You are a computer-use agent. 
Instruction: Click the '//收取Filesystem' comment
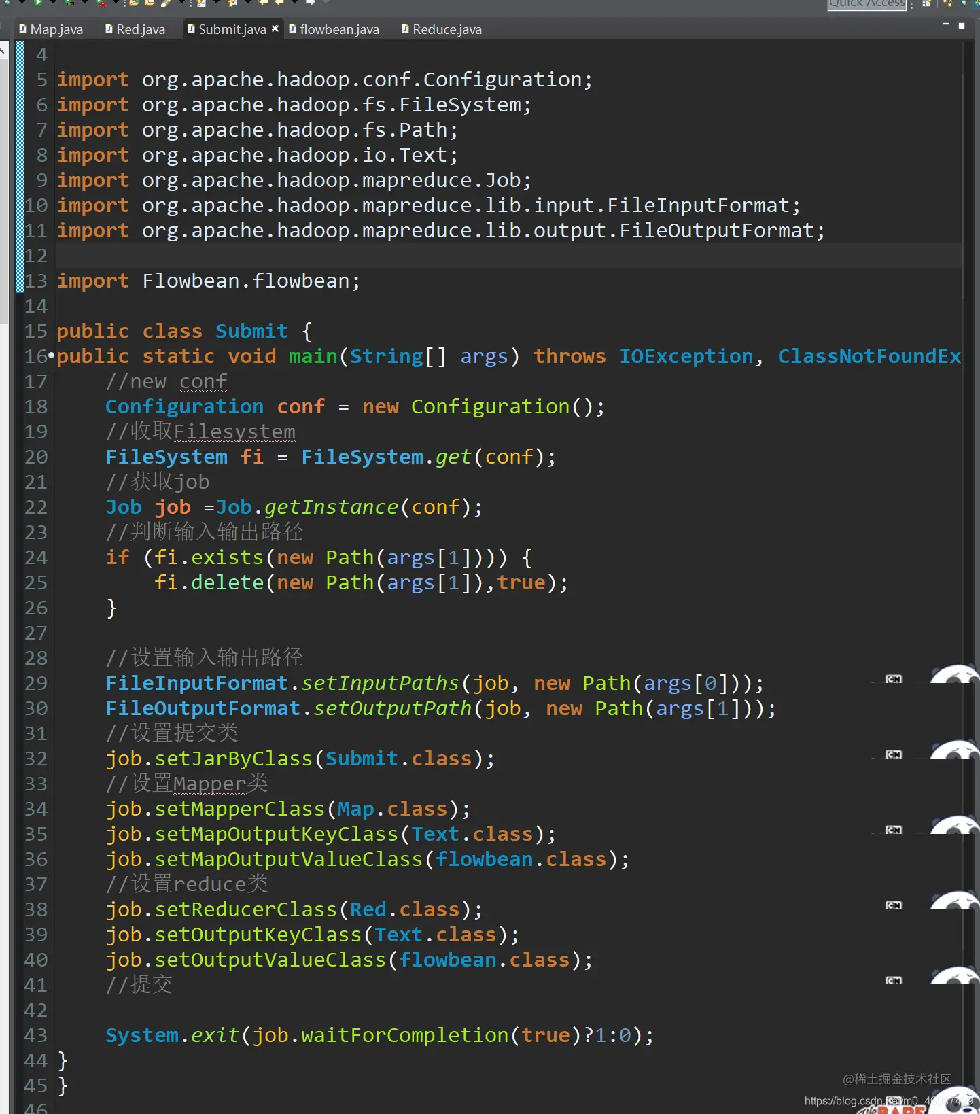coord(200,432)
